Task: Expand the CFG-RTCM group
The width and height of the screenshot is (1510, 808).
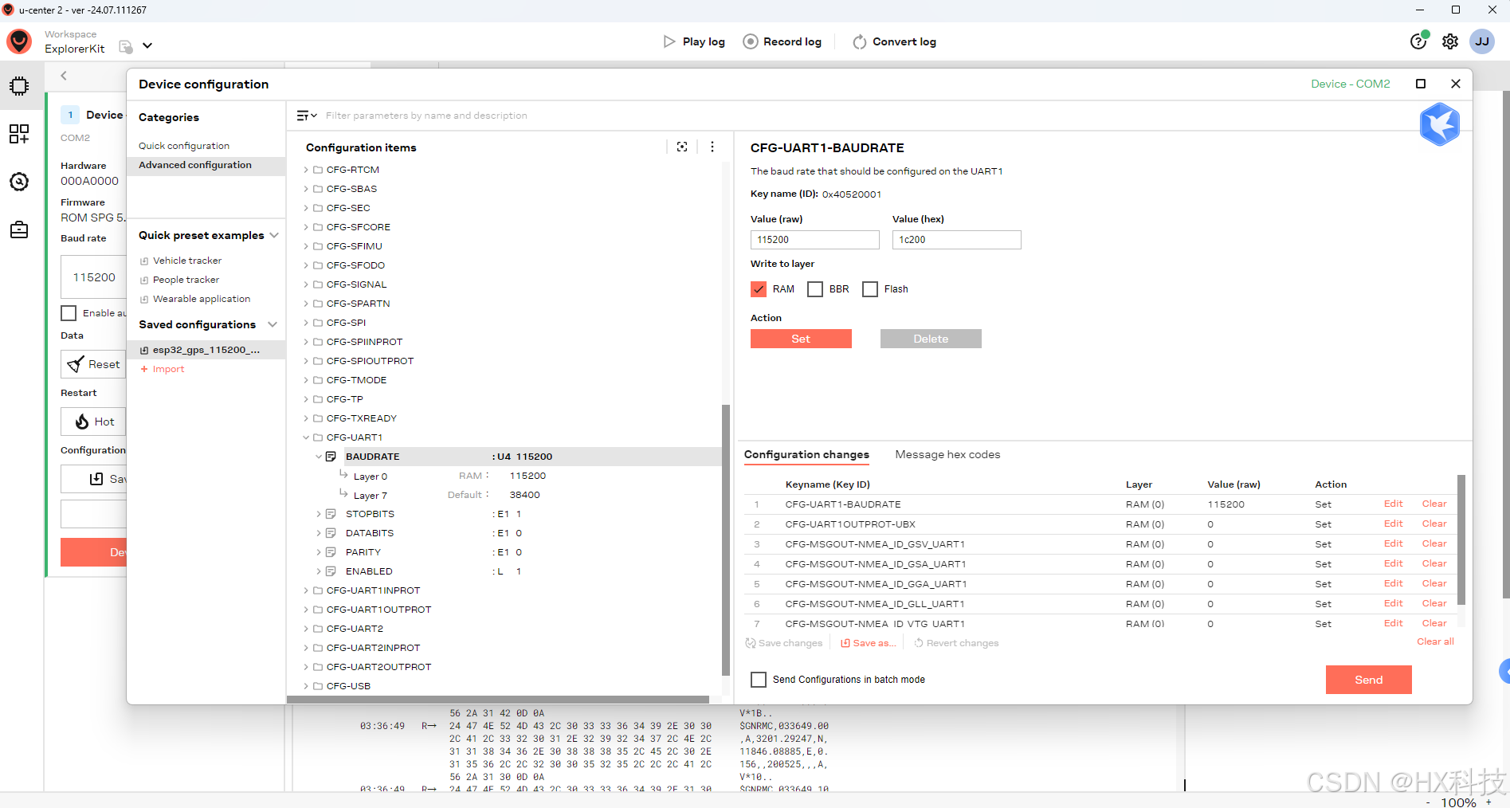Action: tap(306, 170)
